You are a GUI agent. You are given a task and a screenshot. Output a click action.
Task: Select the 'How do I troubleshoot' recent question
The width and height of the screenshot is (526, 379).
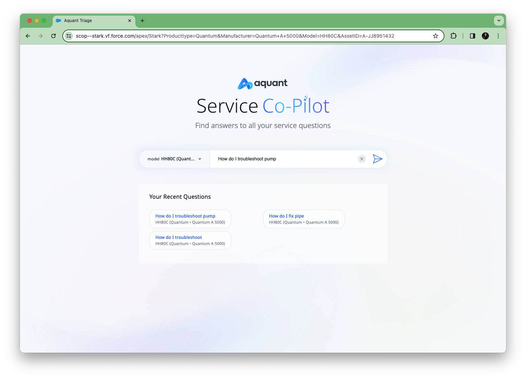[x=190, y=240]
